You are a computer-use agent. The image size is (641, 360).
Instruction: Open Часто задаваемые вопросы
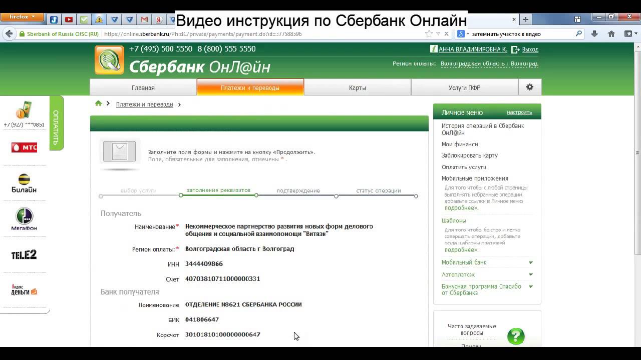tap(472, 329)
